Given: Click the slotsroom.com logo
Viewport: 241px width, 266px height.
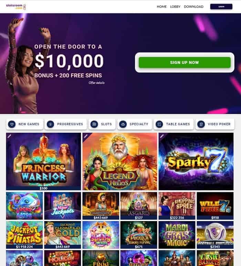Looking at the screenshot, I should (16, 7).
